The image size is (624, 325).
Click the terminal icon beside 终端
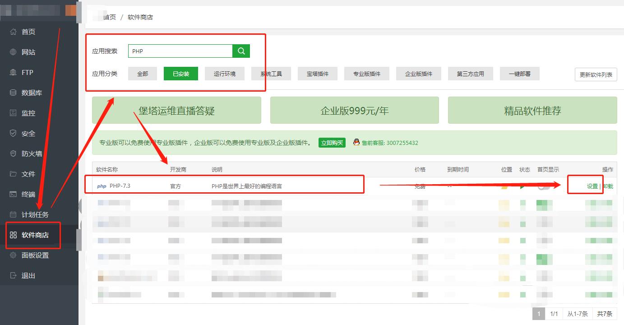tap(13, 194)
